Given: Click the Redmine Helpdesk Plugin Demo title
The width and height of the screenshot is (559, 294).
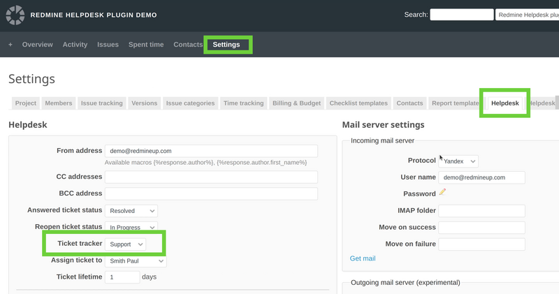Looking at the screenshot, I should click(x=94, y=15).
